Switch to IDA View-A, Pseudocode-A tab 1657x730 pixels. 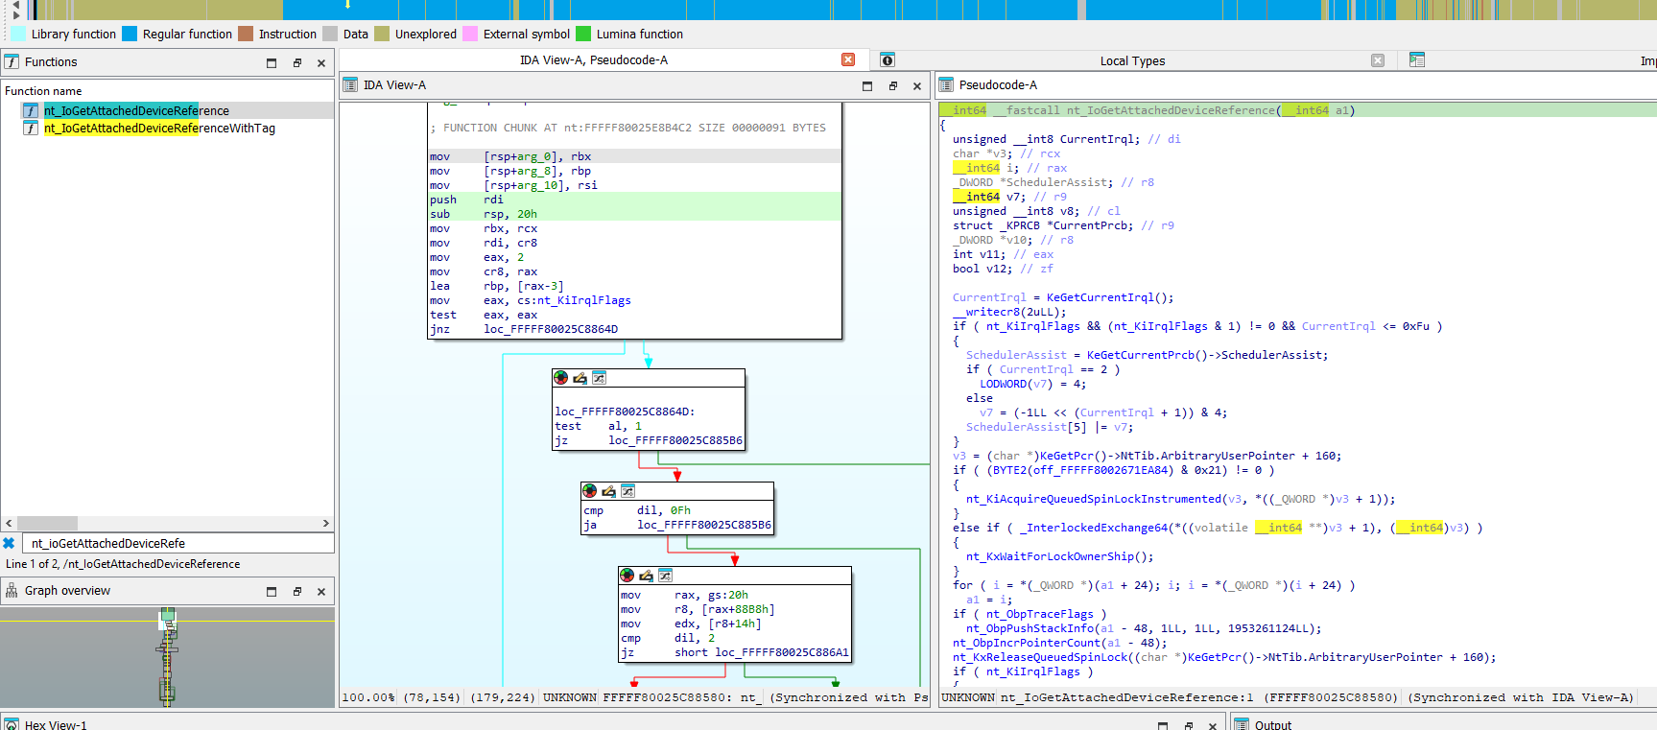(x=593, y=60)
